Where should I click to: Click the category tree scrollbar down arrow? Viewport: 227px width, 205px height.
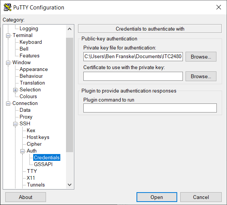[x=69, y=185]
